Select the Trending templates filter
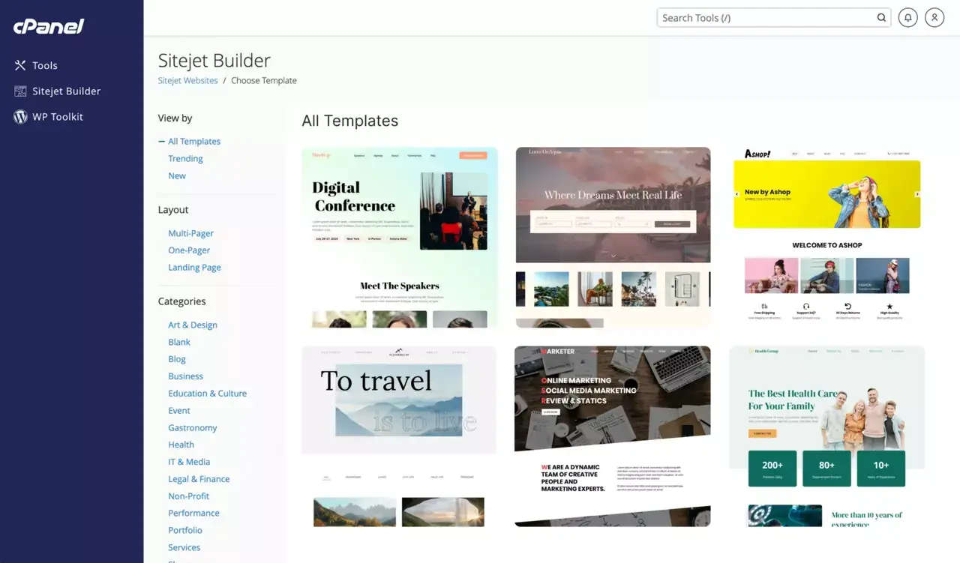Screen dimensions: 960x563 pos(185,158)
